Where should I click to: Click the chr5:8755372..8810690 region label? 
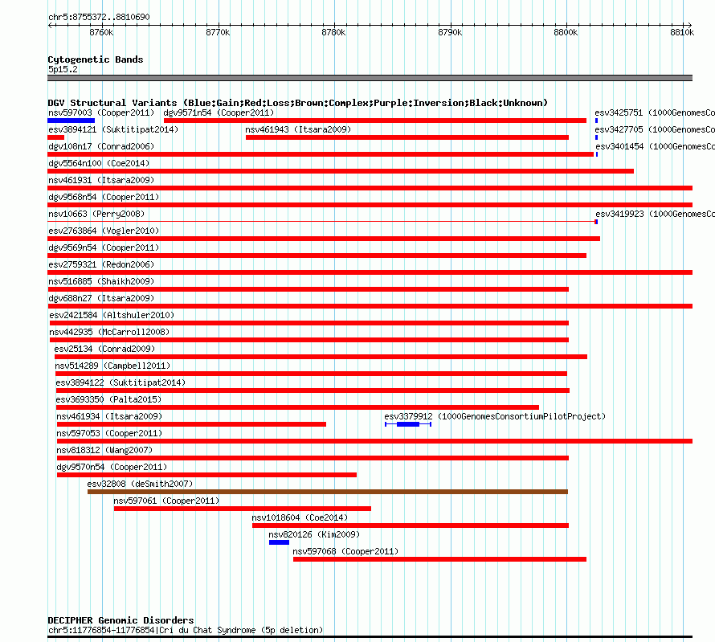click(99, 17)
